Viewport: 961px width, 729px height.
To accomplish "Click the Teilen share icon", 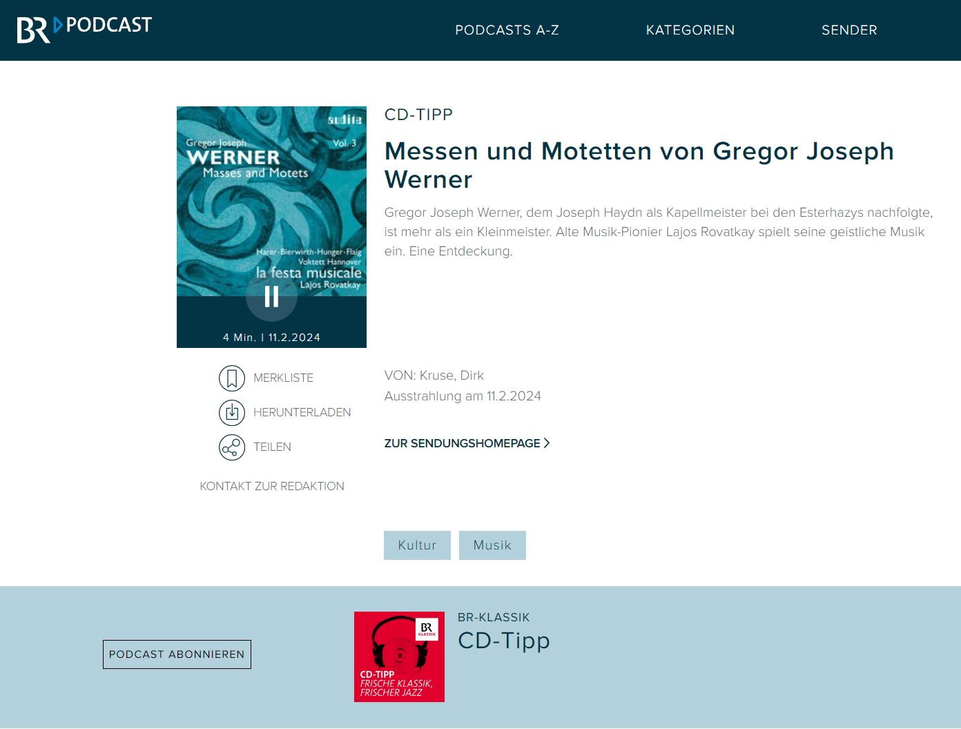I will [x=232, y=447].
